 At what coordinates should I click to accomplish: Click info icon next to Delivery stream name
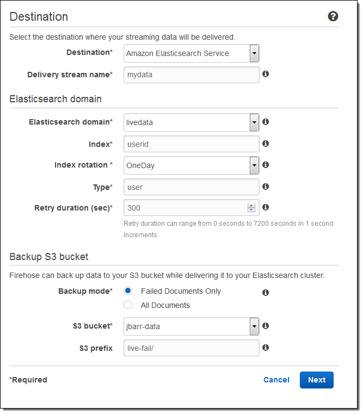coord(266,74)
